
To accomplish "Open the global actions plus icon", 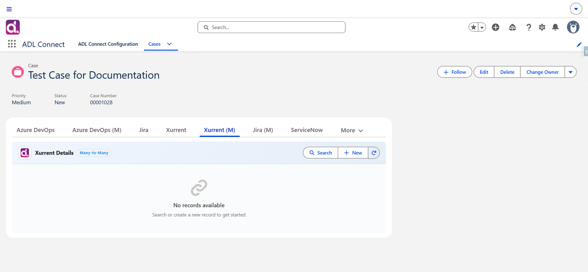I will (x=495, y=27).
